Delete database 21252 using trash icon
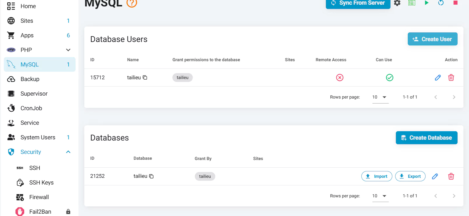 coord(451,176)
